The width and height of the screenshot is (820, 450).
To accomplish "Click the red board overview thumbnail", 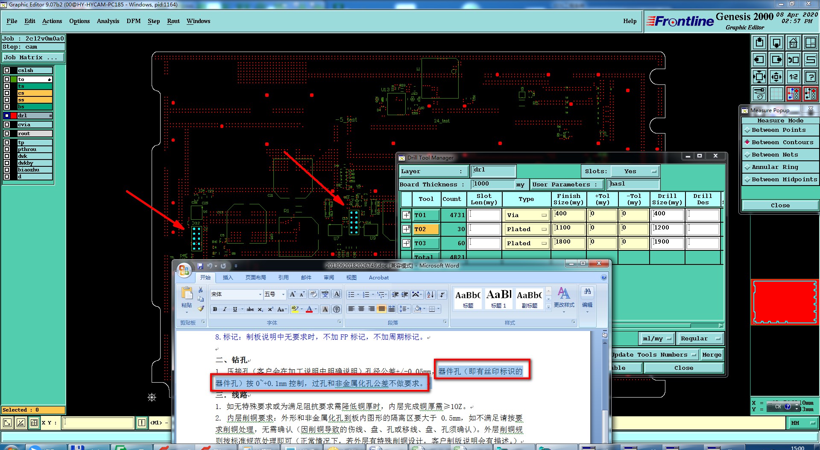I will (785, 302).
